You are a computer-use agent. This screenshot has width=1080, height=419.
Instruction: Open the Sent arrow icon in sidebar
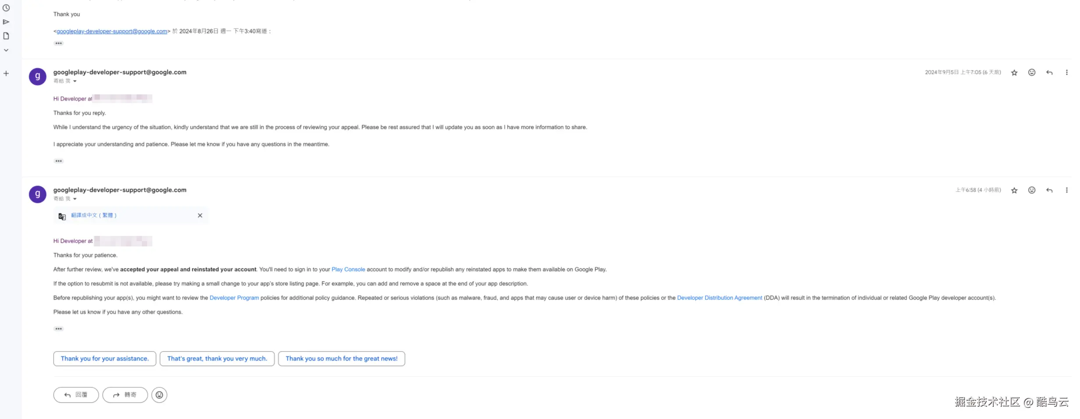tap(6, 22)
